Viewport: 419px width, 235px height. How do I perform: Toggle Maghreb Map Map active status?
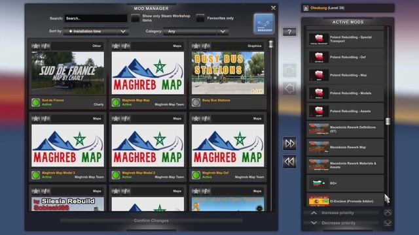116,102
